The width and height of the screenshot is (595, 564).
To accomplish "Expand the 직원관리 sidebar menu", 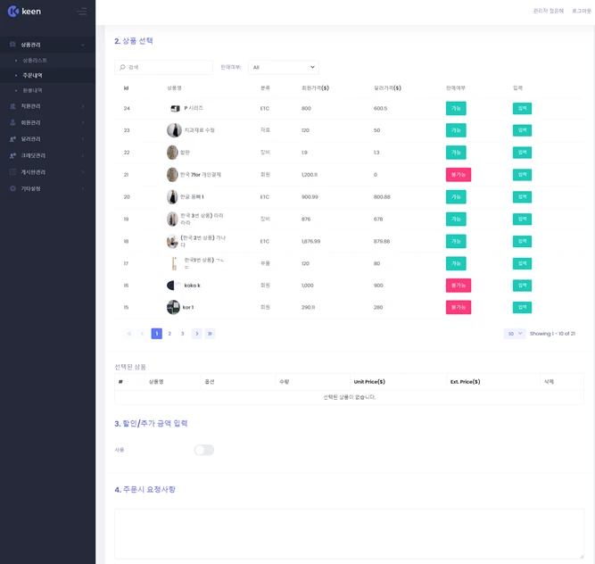I will point(47,106).
